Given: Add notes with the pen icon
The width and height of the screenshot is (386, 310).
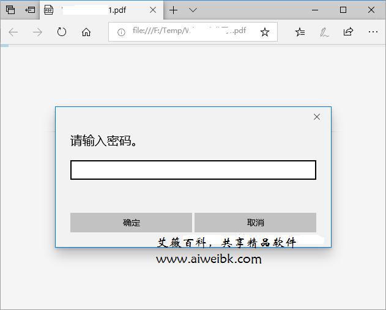Looking at the screenshot, I should click(324, 32).
